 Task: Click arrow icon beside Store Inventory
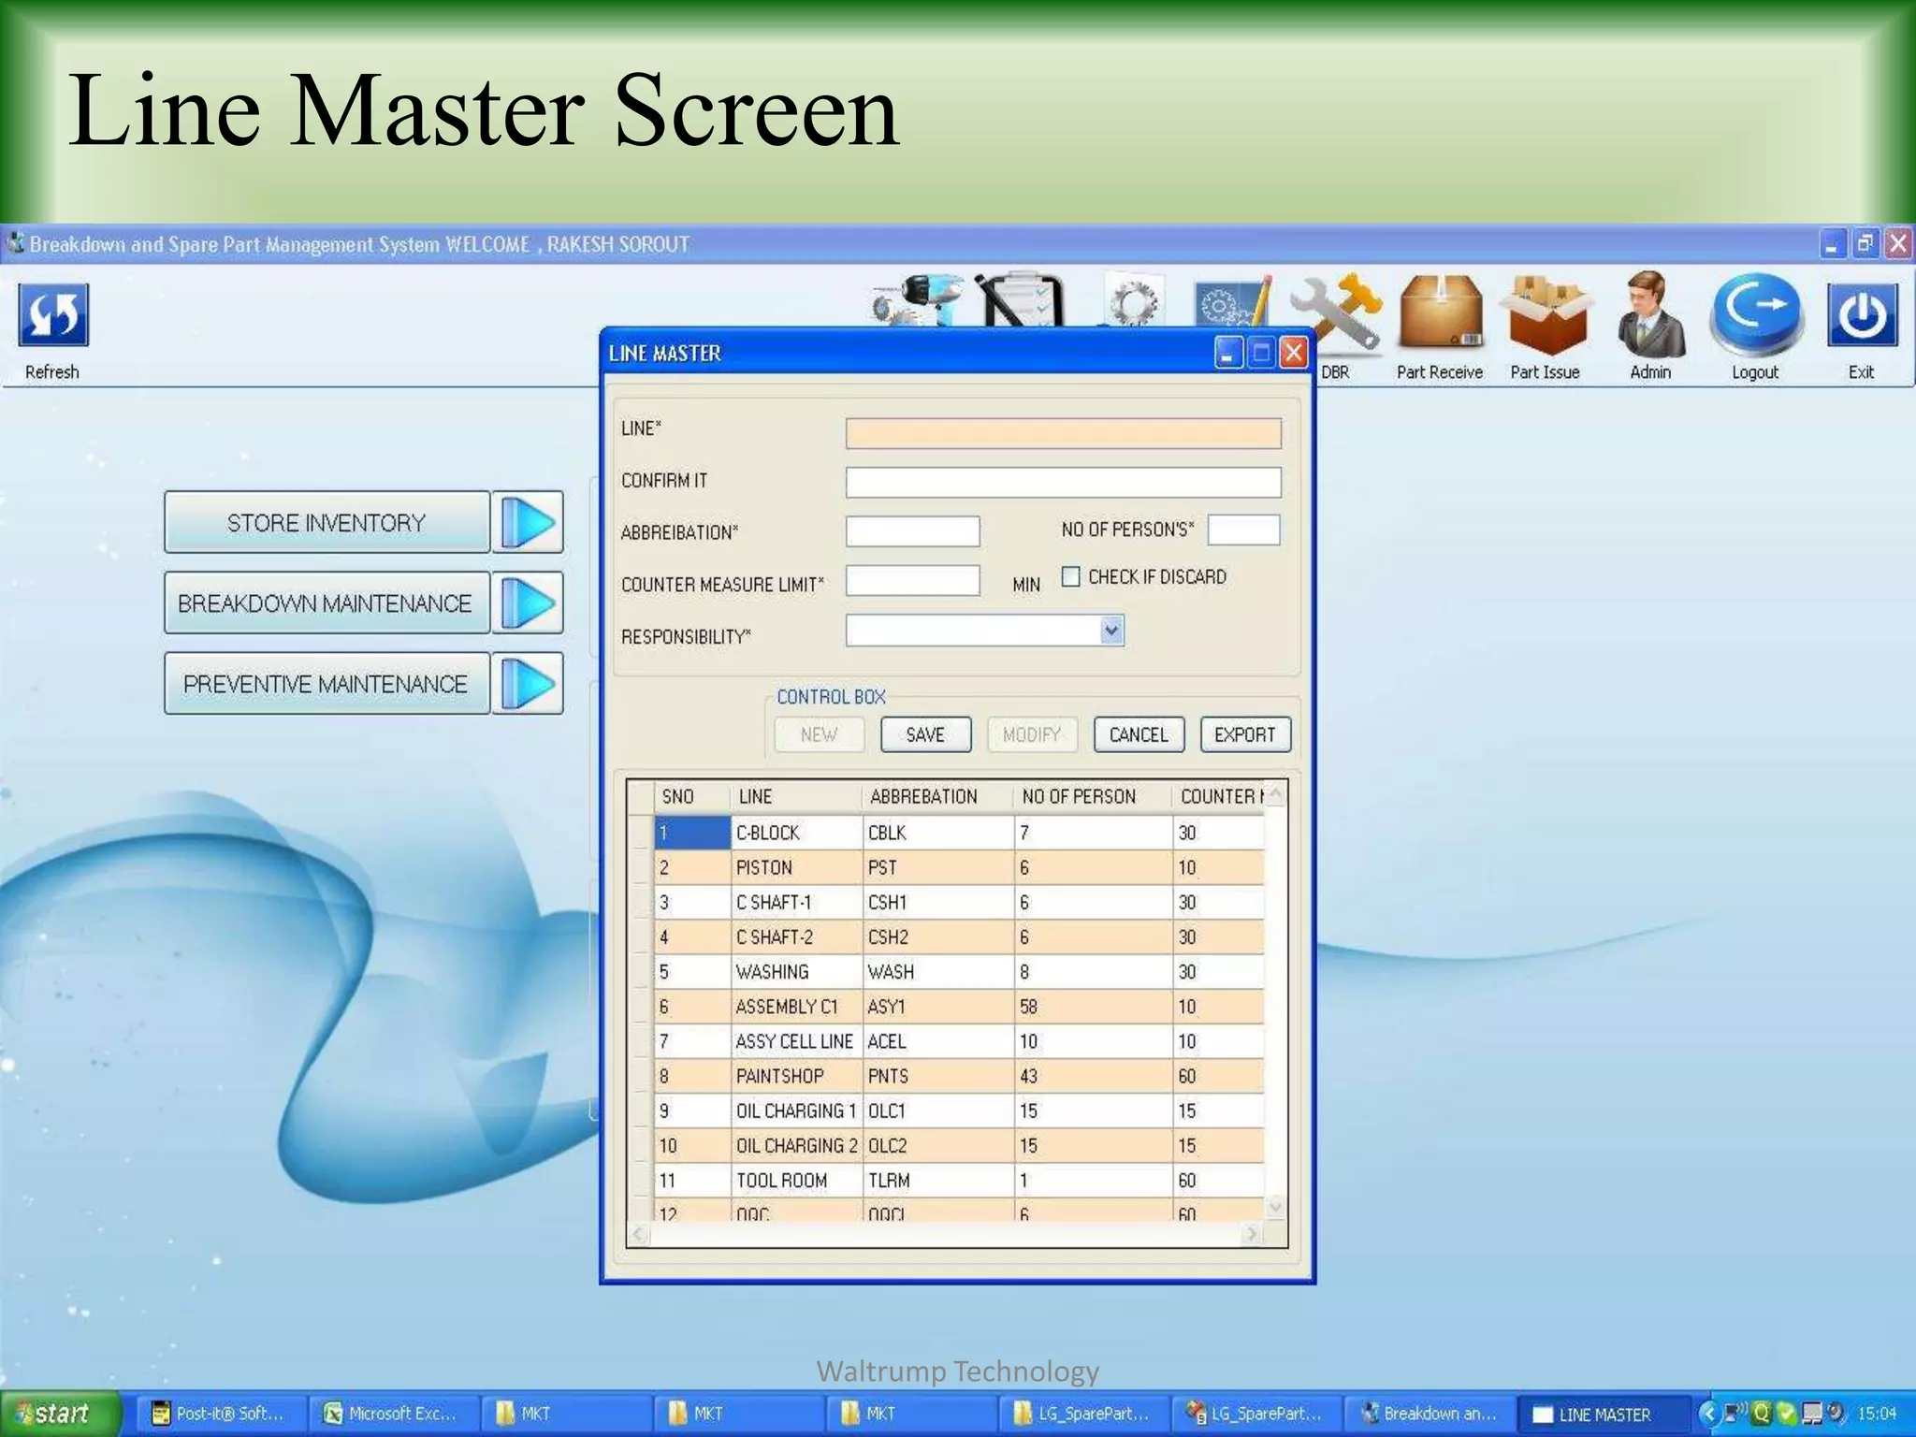coord(528,522)
